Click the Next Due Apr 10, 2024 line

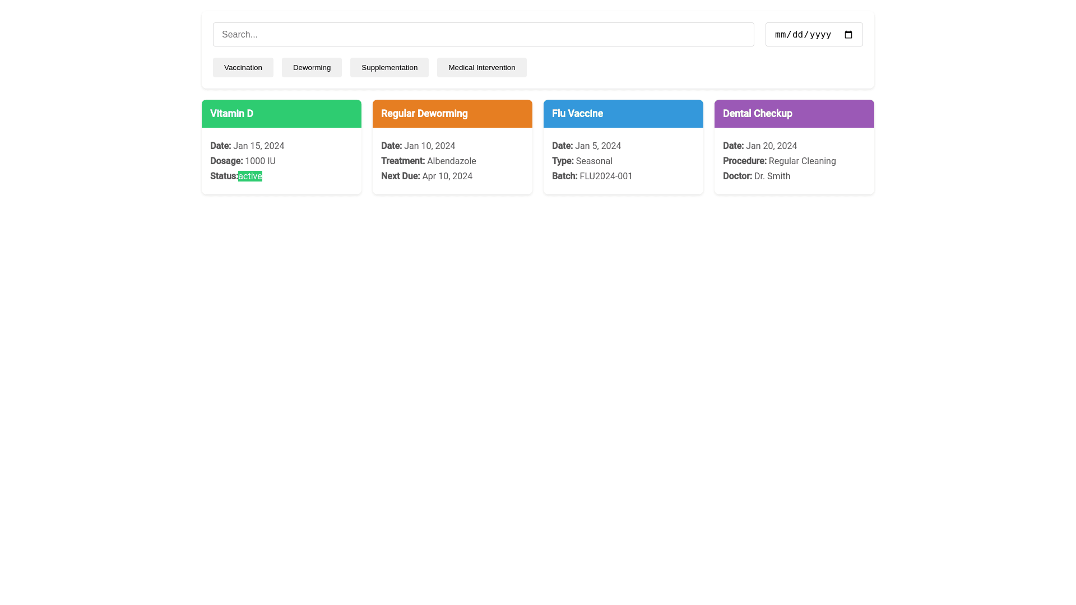pyautogui.click(x=426, y=176)
